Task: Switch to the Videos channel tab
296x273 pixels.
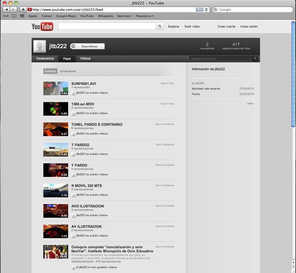Action: pyautogui.click(x=85, y=59)
